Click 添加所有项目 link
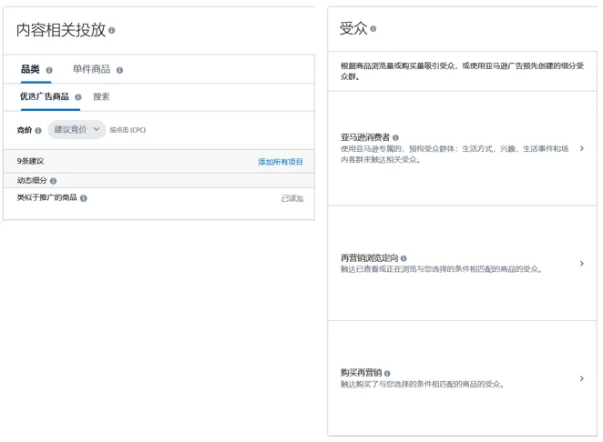 click(x=280, y=162)
